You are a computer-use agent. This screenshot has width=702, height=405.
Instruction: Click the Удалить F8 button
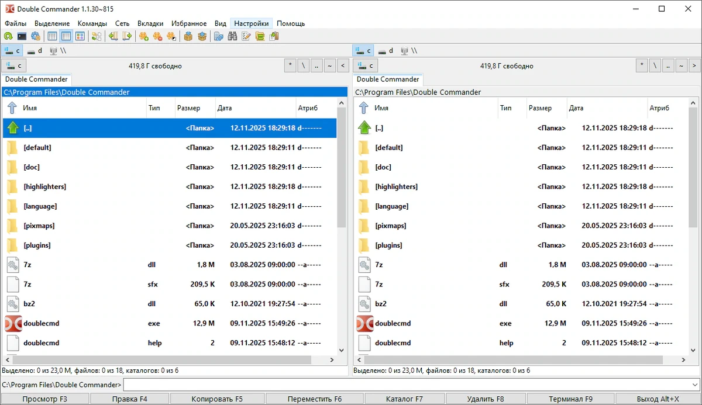click(x=486, y=399)
